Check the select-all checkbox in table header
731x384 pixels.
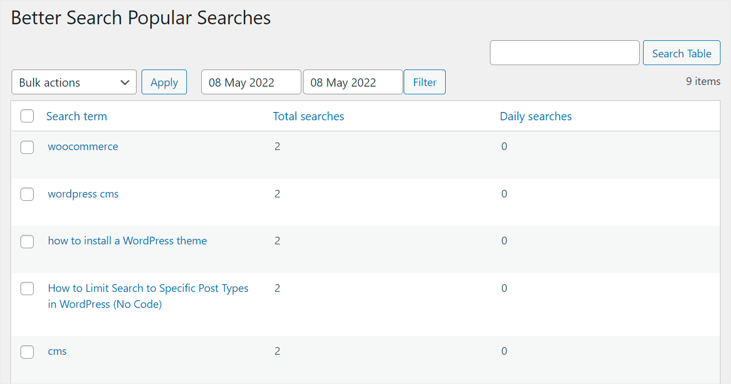[x=27, y=116]
